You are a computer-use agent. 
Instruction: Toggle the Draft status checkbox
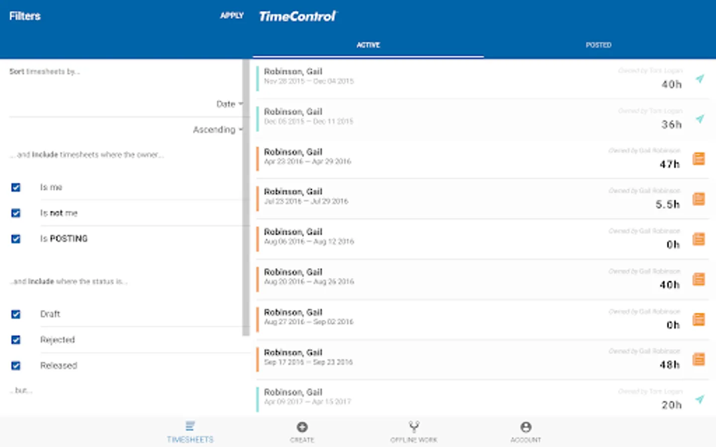pos(16,314)
